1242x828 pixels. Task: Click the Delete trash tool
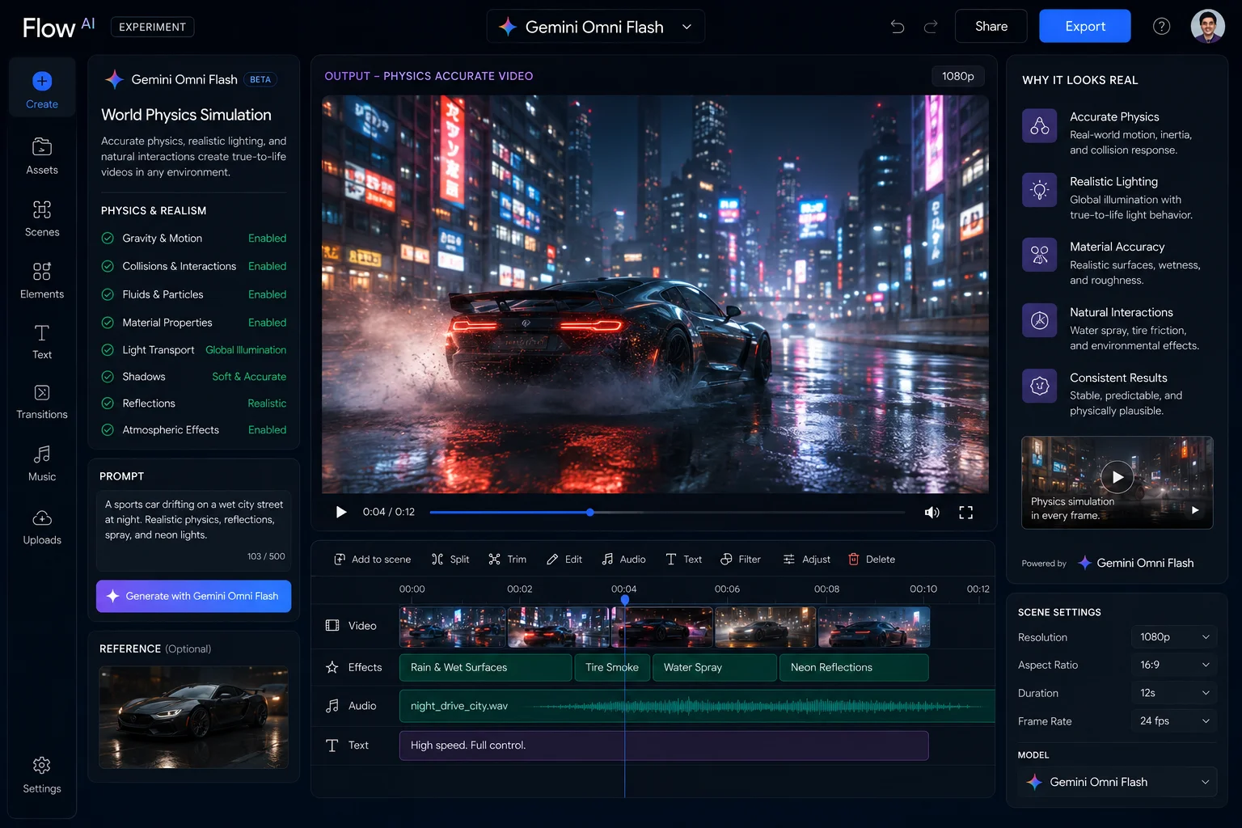point(872,560)
